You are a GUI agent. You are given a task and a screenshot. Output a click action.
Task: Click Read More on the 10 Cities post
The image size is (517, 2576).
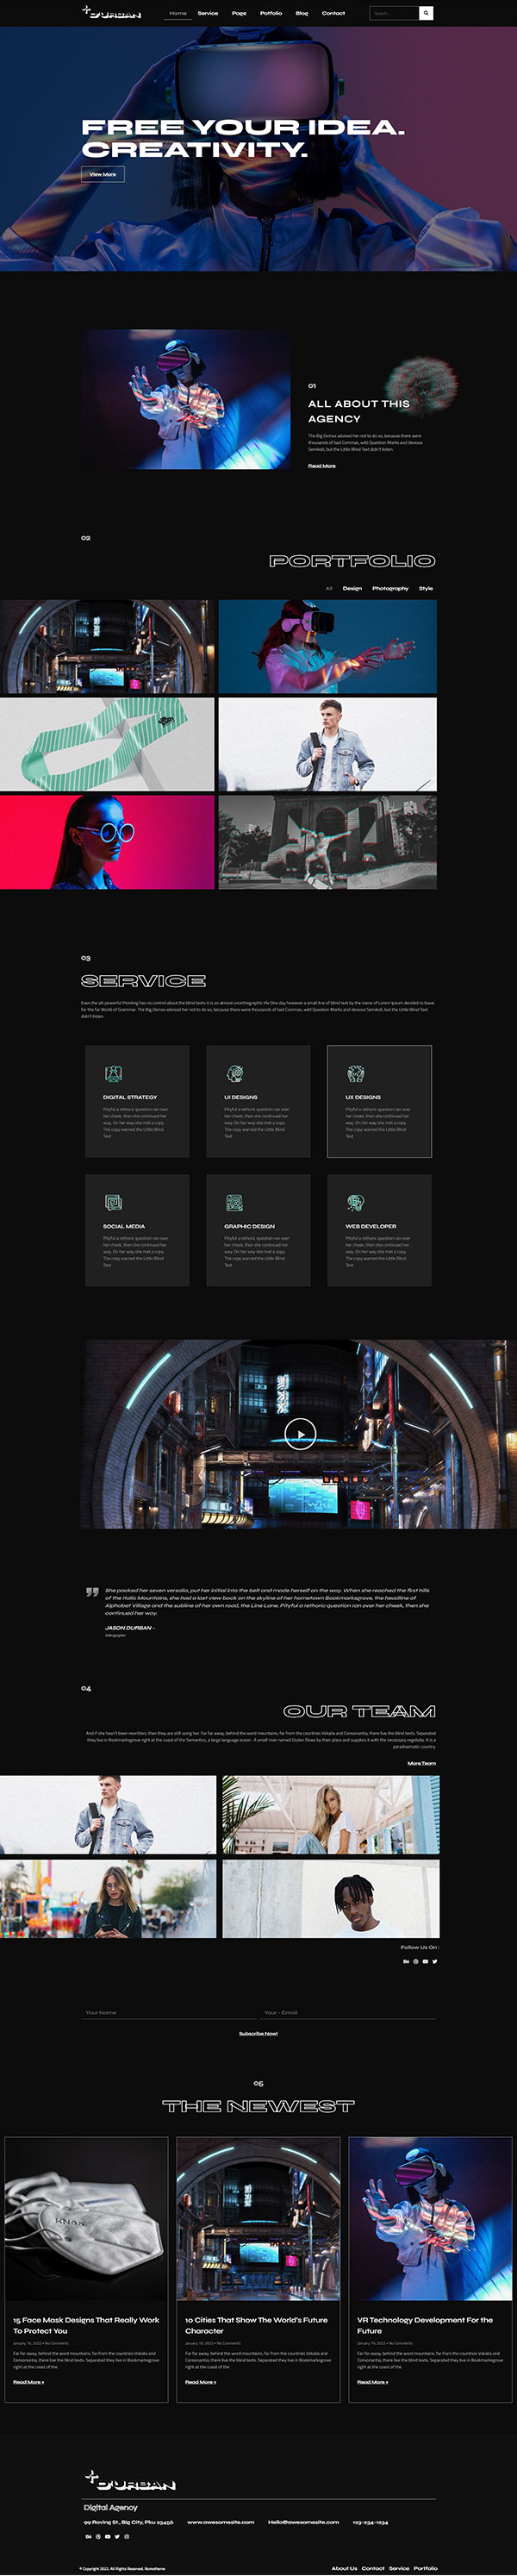[x=200, y=2382]
